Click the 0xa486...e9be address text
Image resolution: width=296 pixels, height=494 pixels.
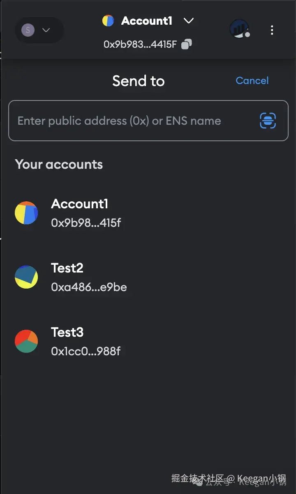pos(89,287)
